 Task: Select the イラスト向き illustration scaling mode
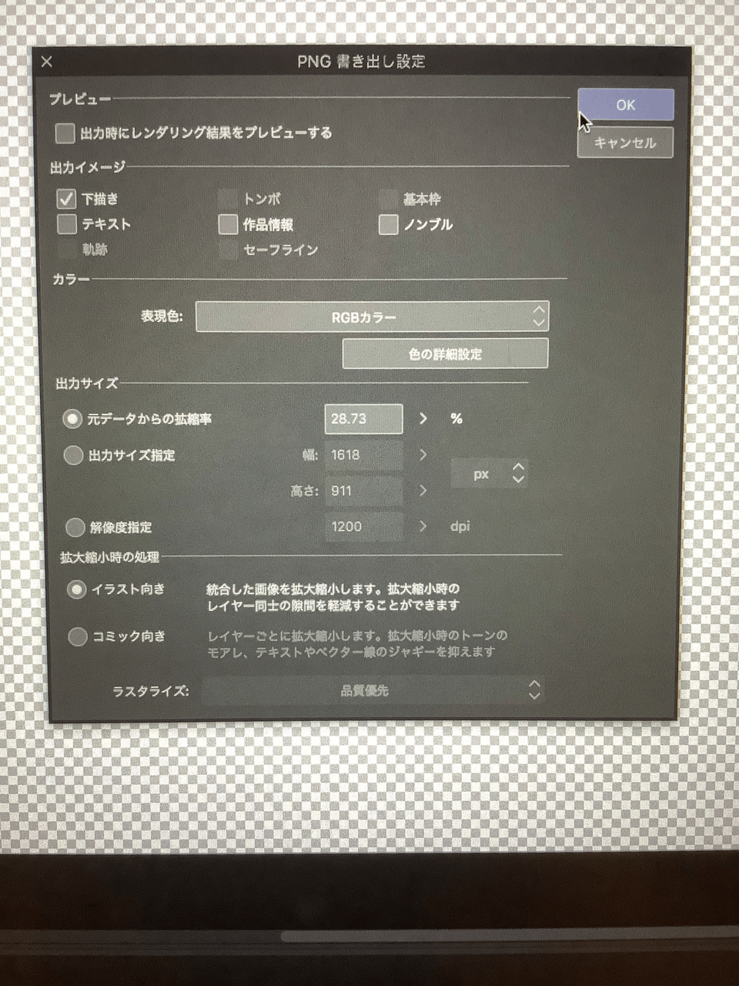[x=77, y=589]
